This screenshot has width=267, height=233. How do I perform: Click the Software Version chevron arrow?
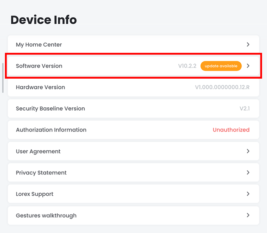coord(248,66)
